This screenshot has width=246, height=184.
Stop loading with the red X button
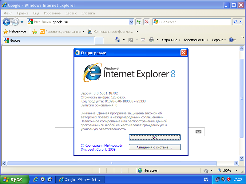[147, 22]
